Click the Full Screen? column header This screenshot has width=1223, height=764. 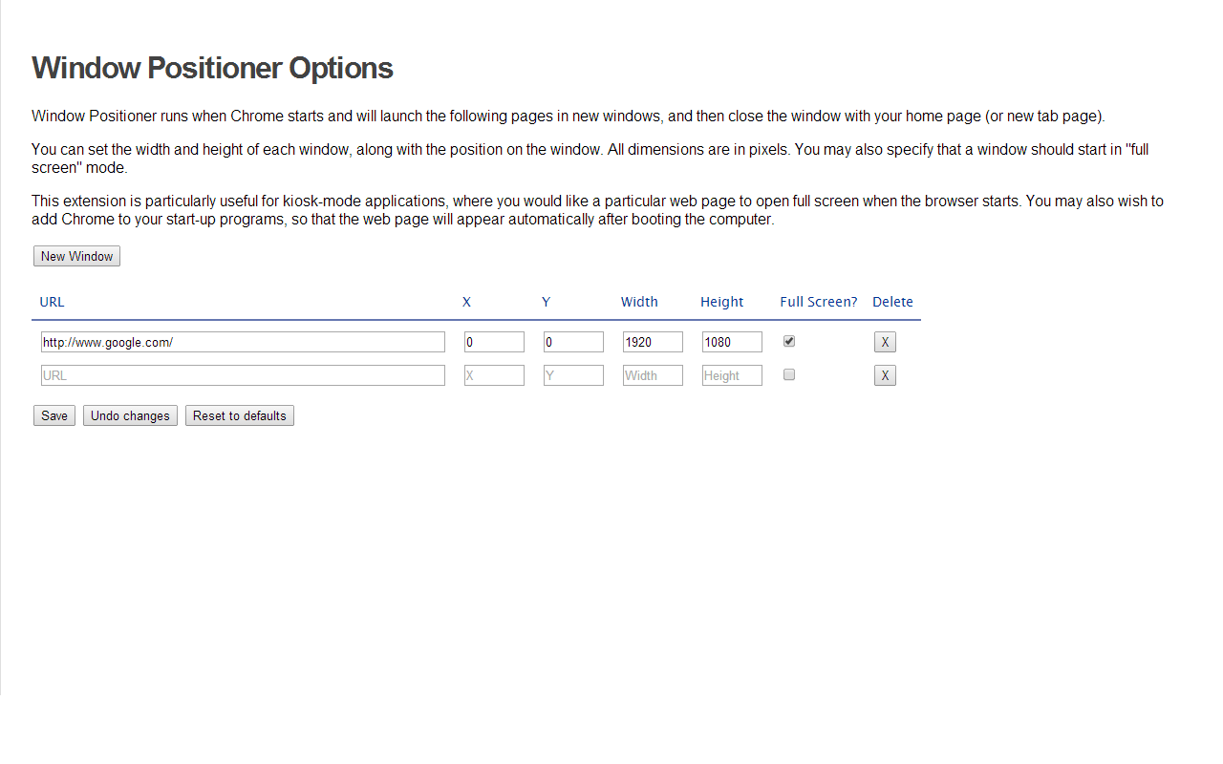(x=819, y=302)
